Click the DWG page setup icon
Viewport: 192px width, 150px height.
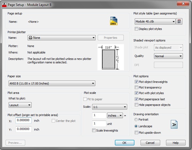[x=114, y=21]
